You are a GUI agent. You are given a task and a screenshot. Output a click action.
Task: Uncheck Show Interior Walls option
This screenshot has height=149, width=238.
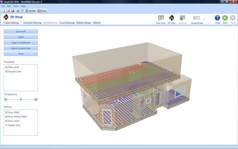click(7, 116)
